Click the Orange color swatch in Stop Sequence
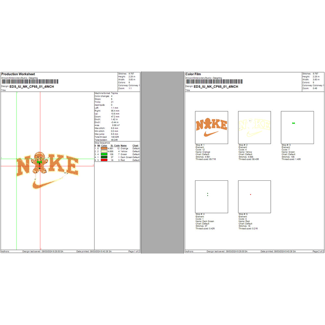The height and width of the screenshot is (325, 325). pyautogui.click(x=104, y=149)
